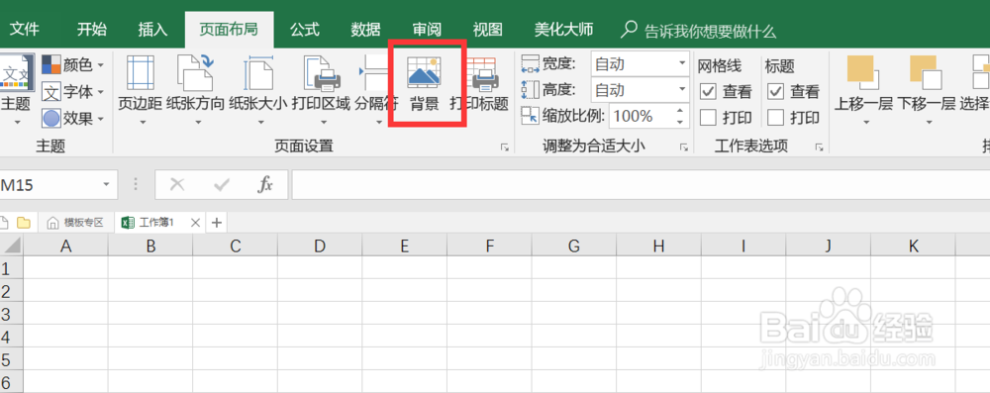Select column A header

coord(65,246)
